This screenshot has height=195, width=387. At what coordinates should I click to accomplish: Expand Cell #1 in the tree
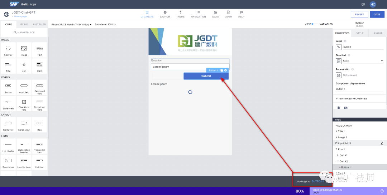click(338, 155)
